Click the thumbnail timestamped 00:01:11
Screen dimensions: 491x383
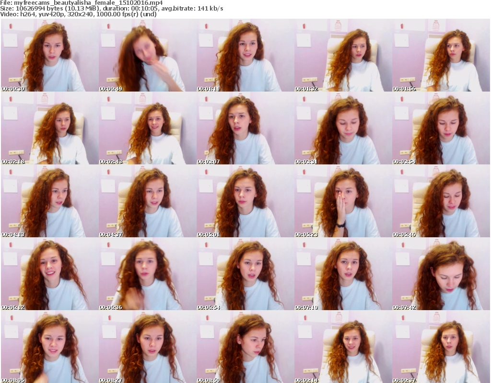[x=245, y=55]
